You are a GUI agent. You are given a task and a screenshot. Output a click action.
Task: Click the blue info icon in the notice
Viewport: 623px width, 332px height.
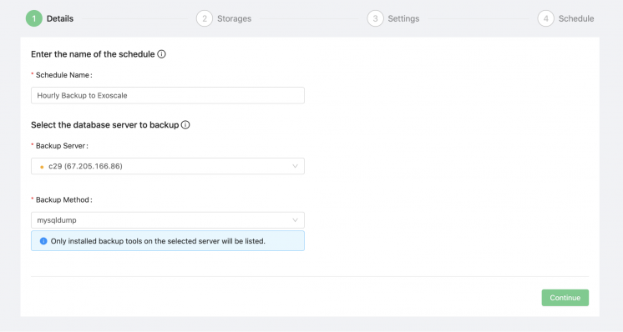click(x=43, y=241)
